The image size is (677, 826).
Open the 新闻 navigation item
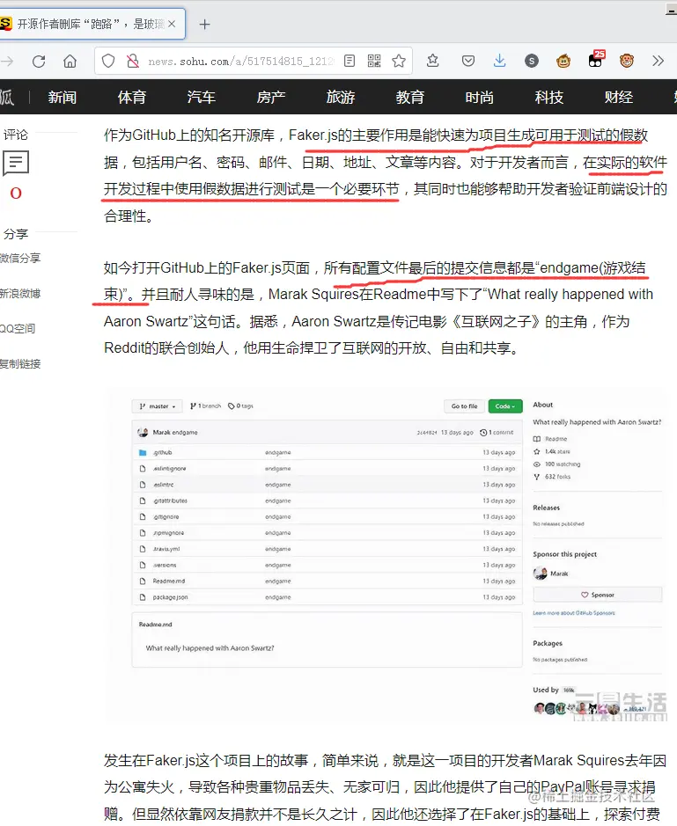point(63,97)
